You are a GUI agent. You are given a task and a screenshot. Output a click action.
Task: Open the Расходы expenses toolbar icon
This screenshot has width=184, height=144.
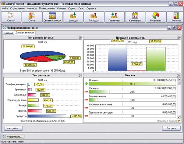94,17
